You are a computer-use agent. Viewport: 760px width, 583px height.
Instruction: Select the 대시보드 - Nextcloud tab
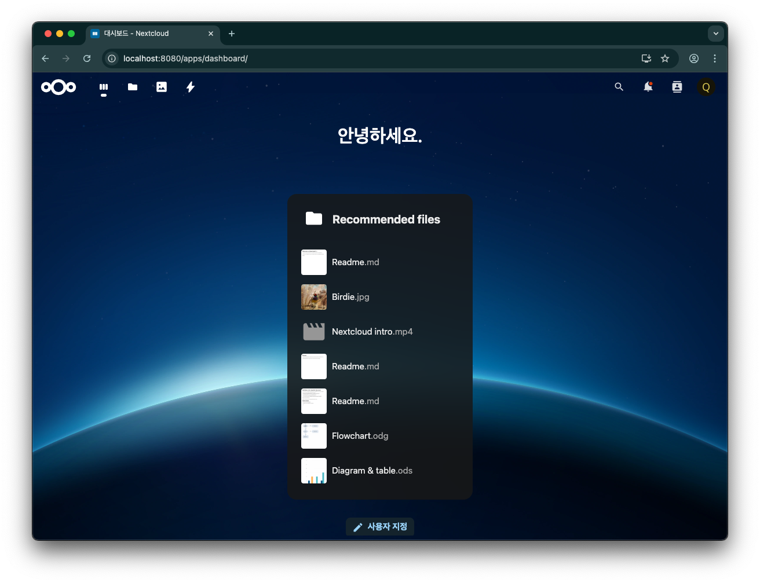tap(153, 34)
